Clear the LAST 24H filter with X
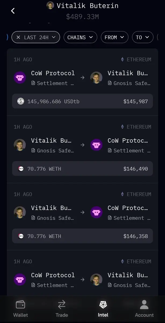Image resolution: width=165 pixels, height=323 pixels. pyautogui.click(x=18, y=37)
